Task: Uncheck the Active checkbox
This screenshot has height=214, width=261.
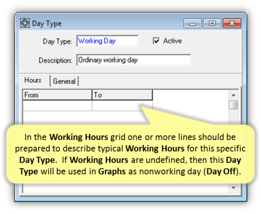Action: point(156,41)
